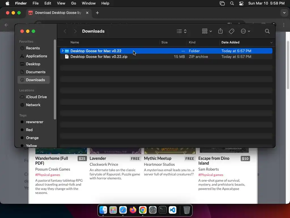290x218 pixels.
Task: Sort by Date Added column
Action: (230, 42)
